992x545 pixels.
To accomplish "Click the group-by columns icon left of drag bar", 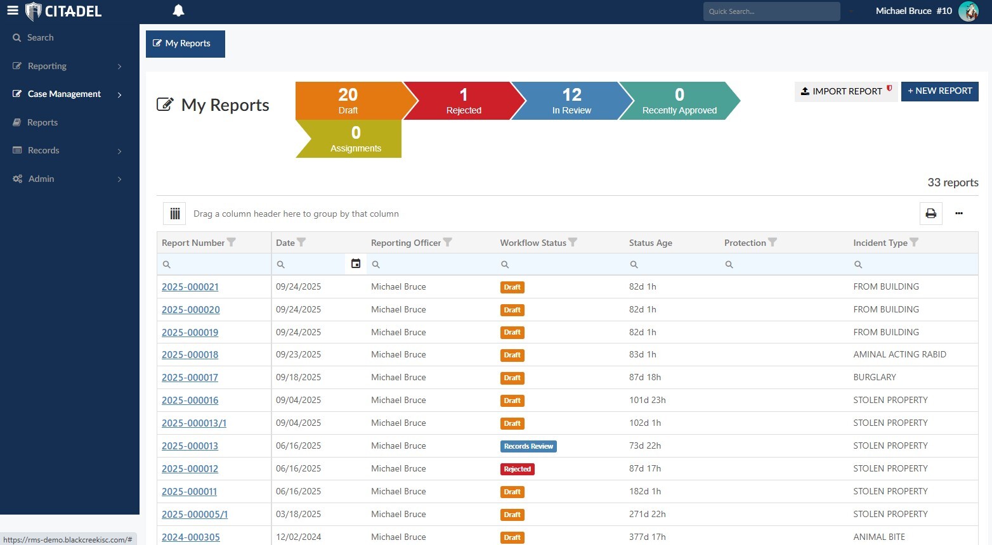I will (174, 214).
